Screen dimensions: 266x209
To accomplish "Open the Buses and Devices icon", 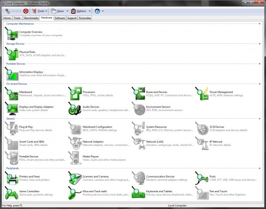I will click(x=139, y=94).
